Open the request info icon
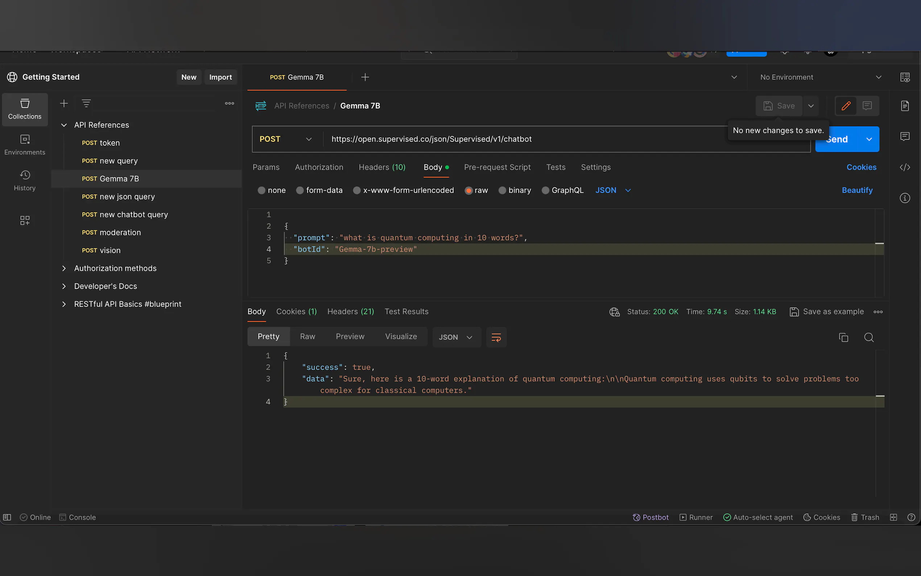 pyautogui.click(x=905, y=198)
